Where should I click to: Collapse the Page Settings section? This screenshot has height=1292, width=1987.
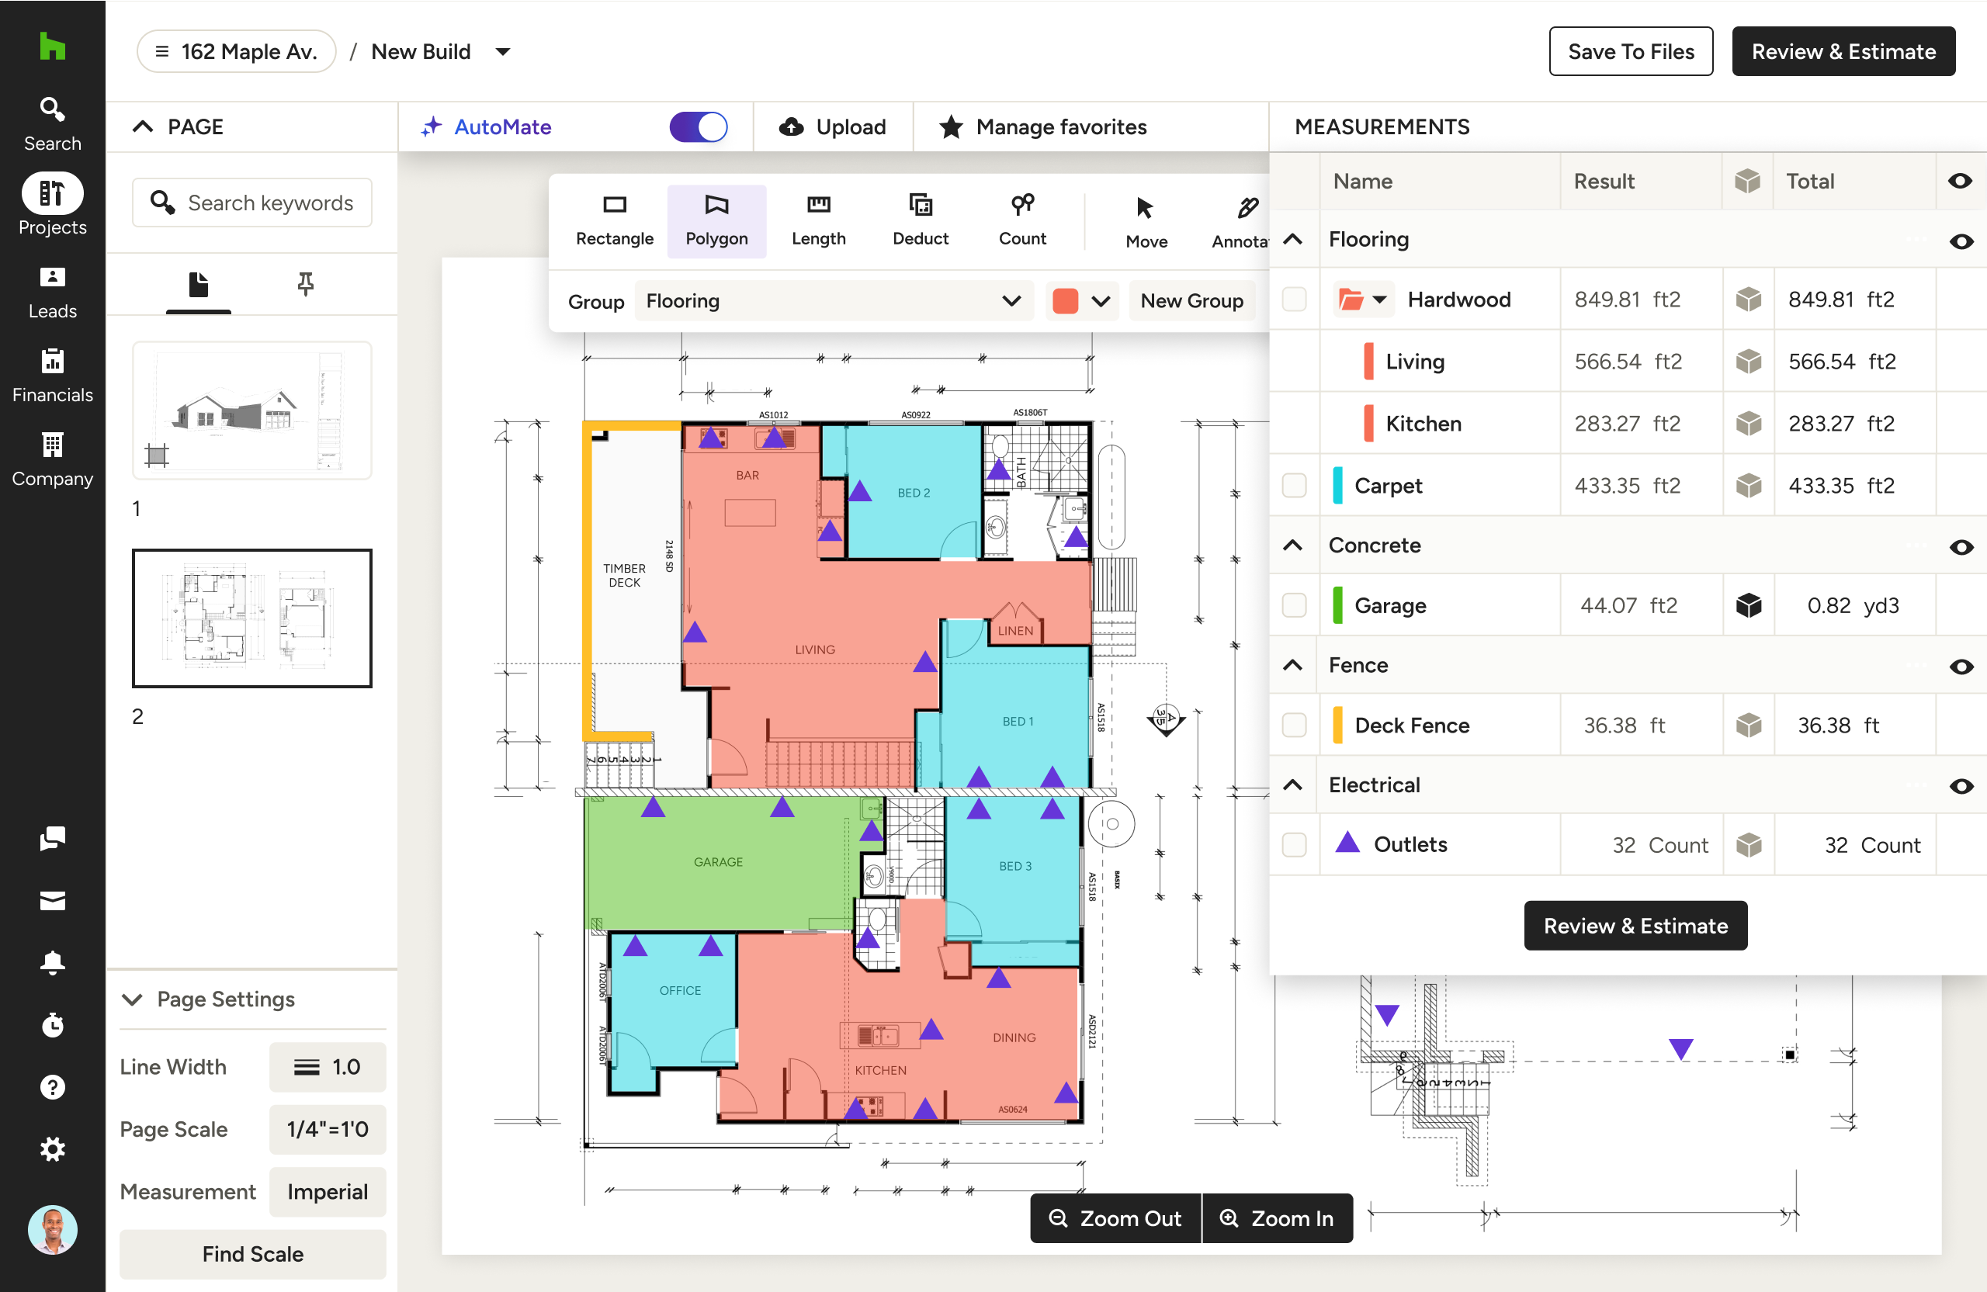tap(132, 999)
